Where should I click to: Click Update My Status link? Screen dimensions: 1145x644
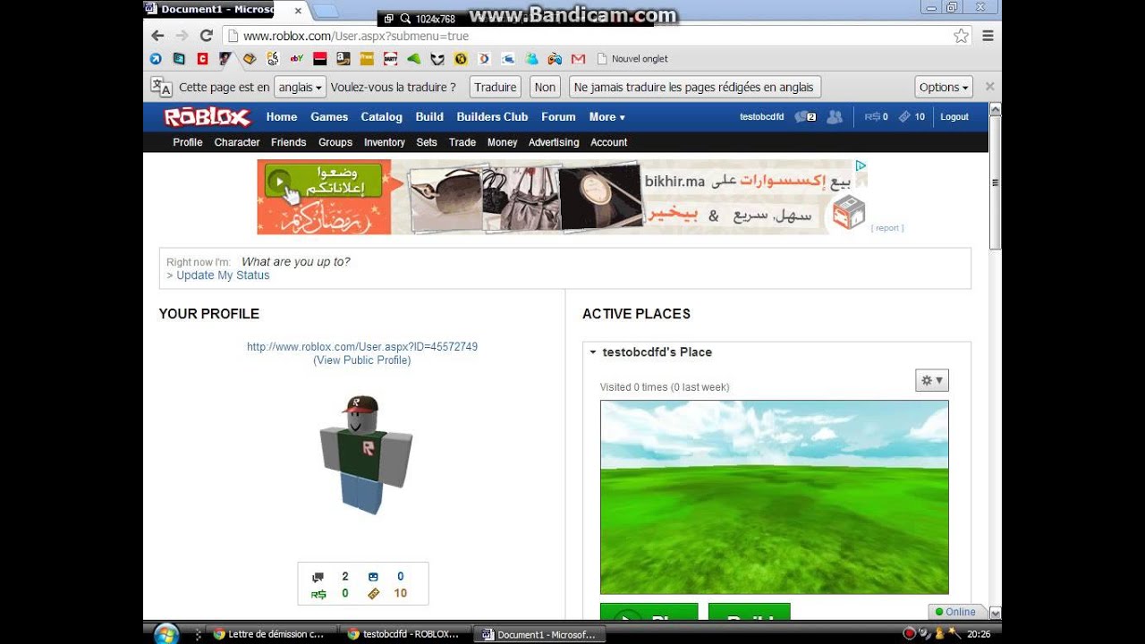(x=223, y=275)
